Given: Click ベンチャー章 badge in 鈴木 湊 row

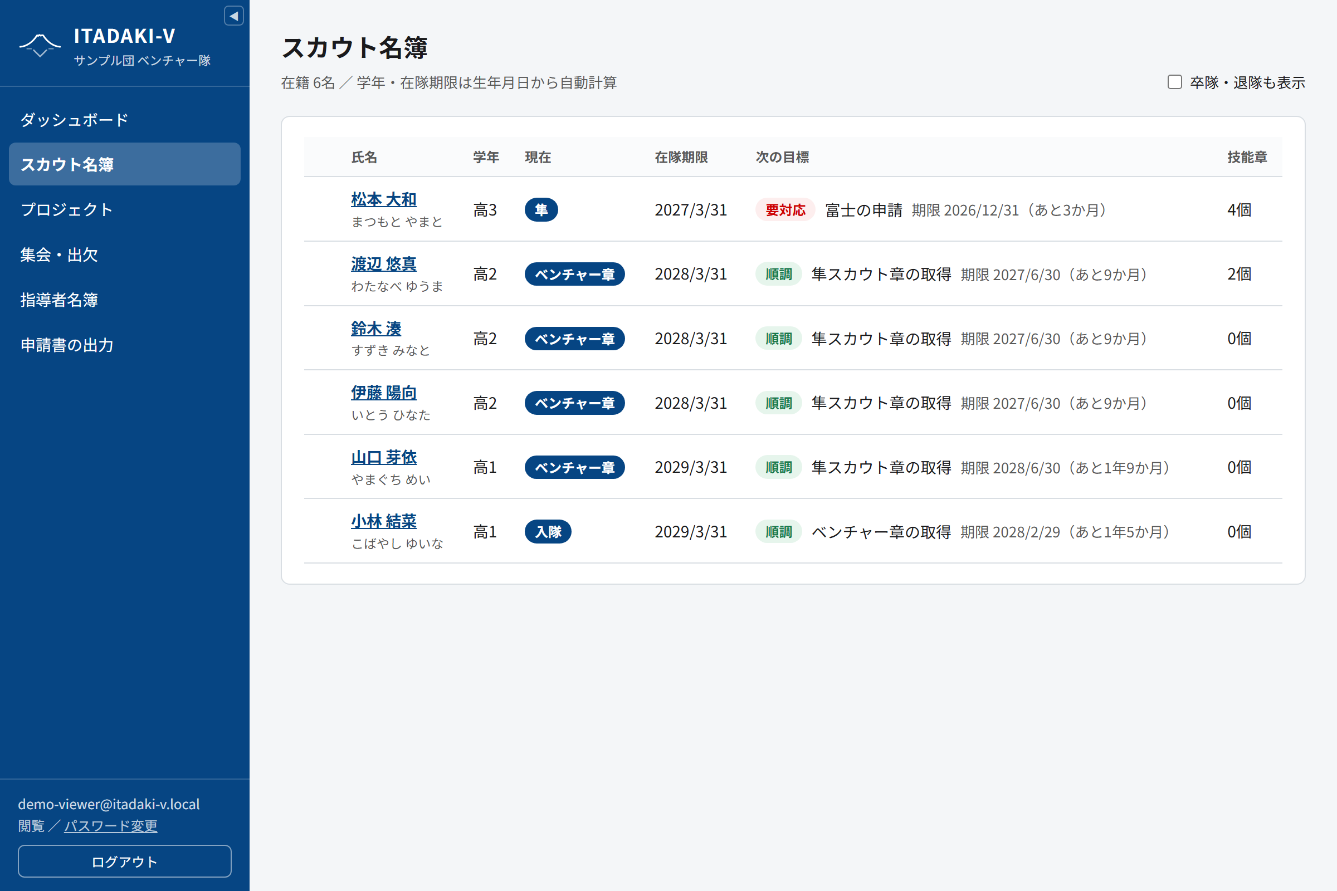Looking at the screenshot, I should coord(575,339).
